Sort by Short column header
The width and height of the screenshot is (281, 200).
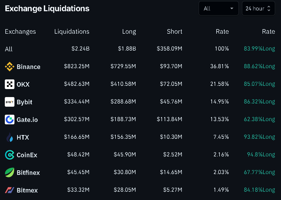174,32
